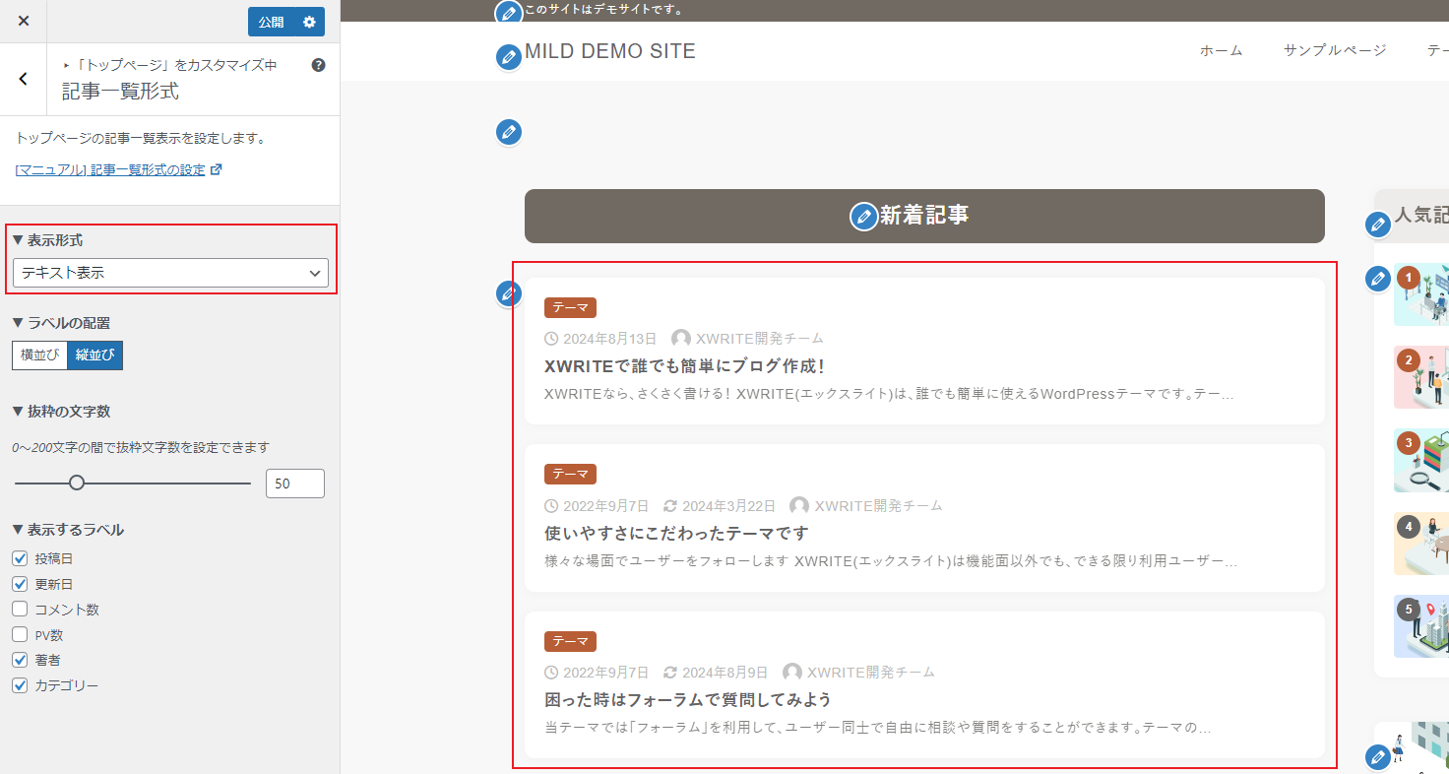Open customizer settings via the gear icon
This screenshot has width=1449, height=774.
[x=309, y=20]
